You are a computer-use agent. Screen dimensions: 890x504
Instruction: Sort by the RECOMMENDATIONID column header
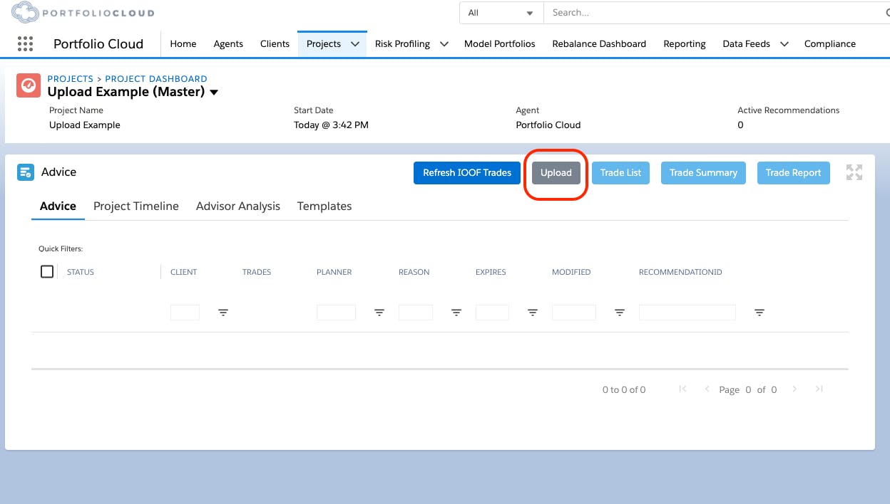click(x=680, y=272)
